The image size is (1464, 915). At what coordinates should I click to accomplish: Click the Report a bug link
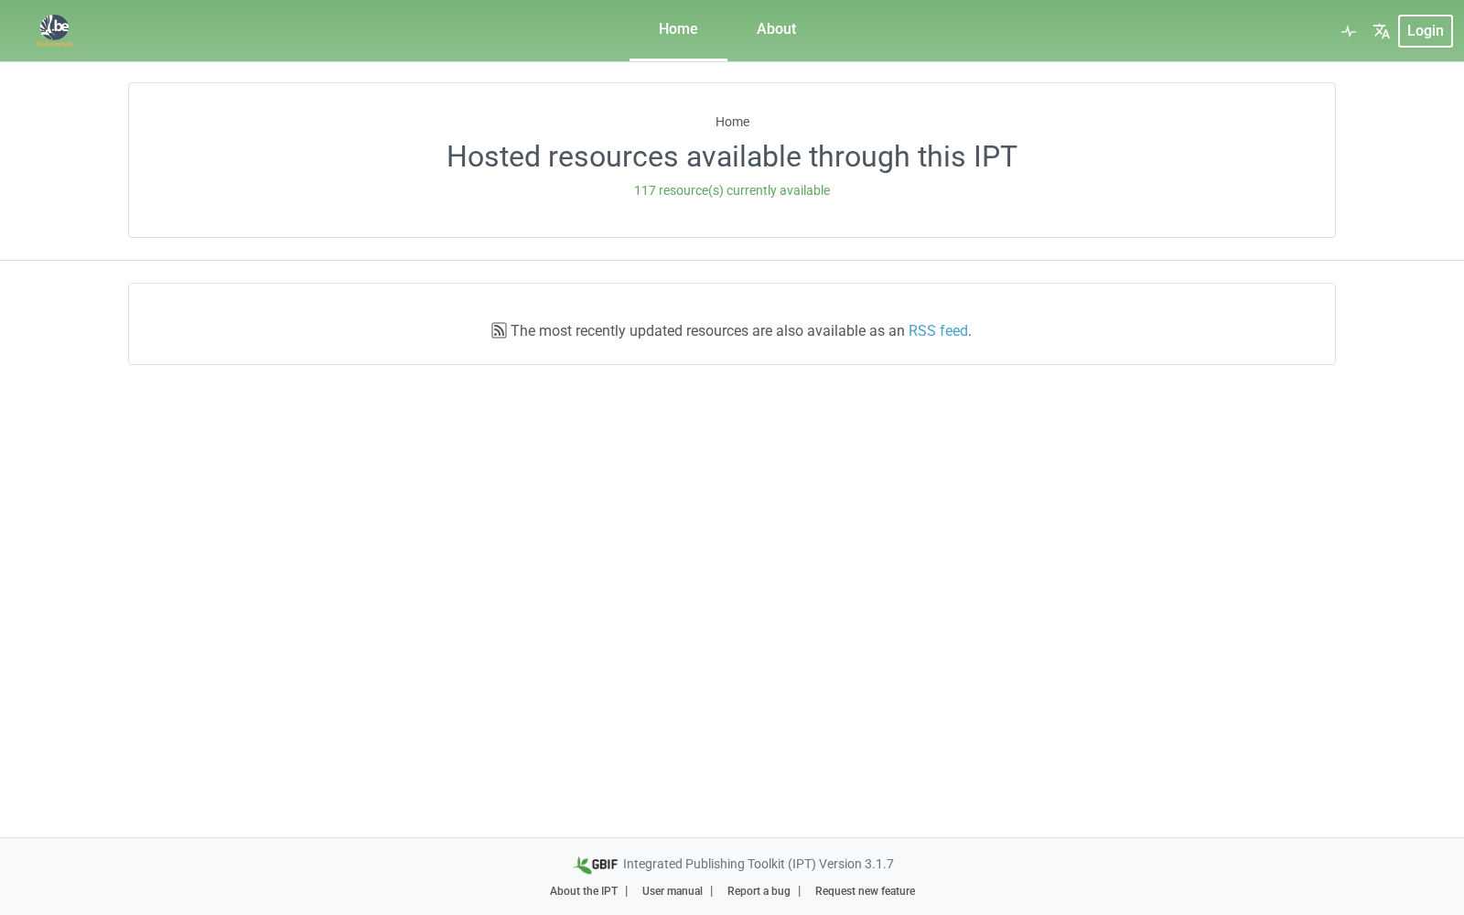tap(759, 891)
